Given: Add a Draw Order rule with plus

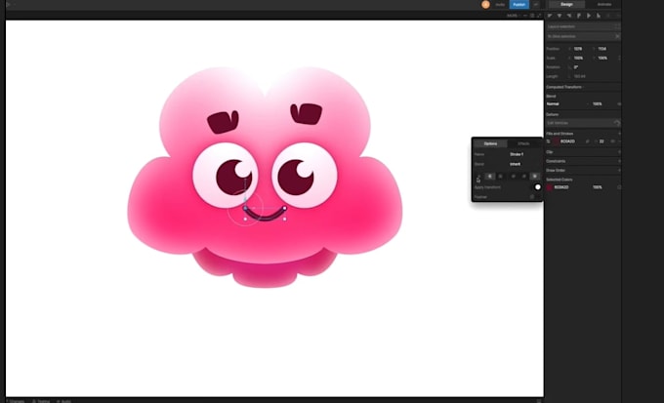Looking at the screenshot, I should click(x=619, y=170).
